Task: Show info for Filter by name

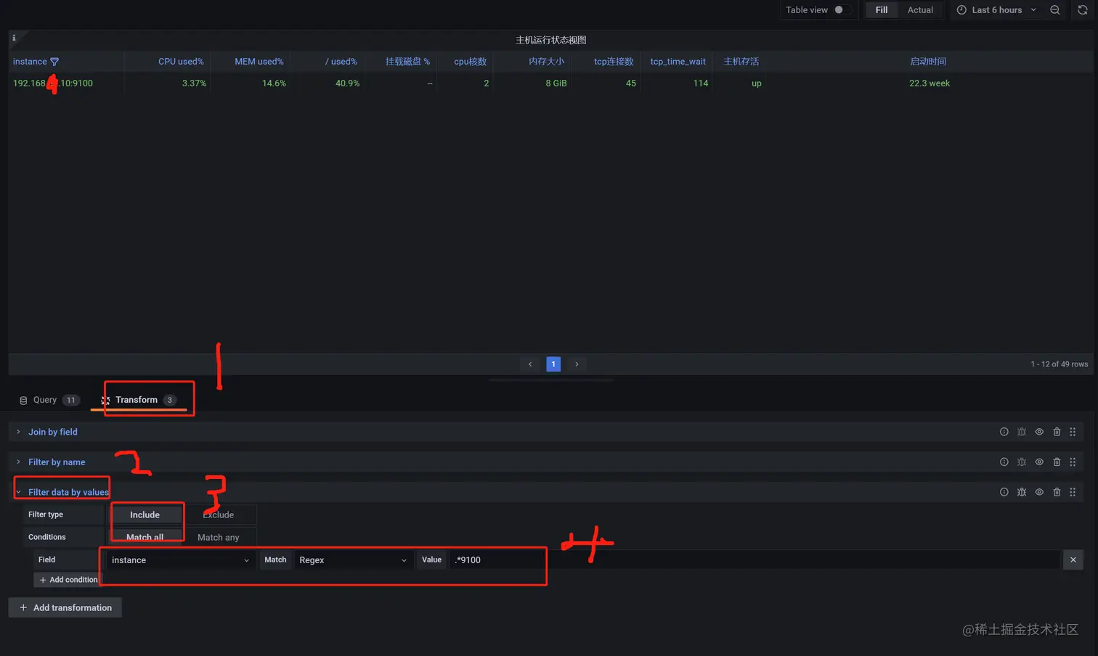Action: [1004, 462]
